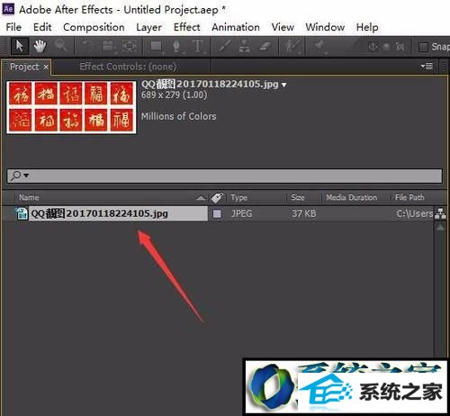Select the Rectangle shape tool
Viewport: 450px width, 416px height.
tap(157, 47)
